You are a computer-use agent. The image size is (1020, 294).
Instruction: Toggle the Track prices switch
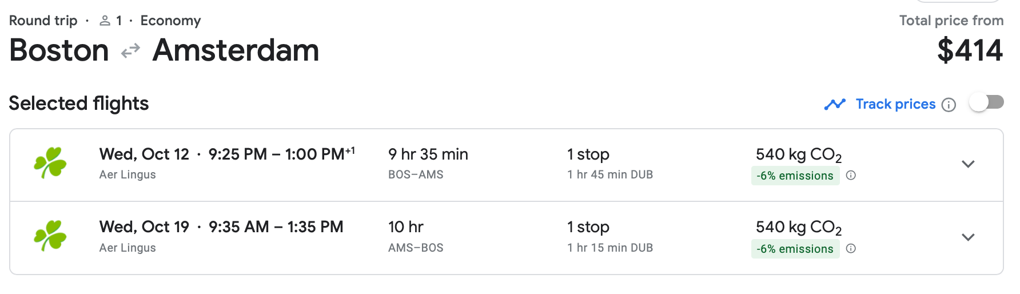(986, 103)
